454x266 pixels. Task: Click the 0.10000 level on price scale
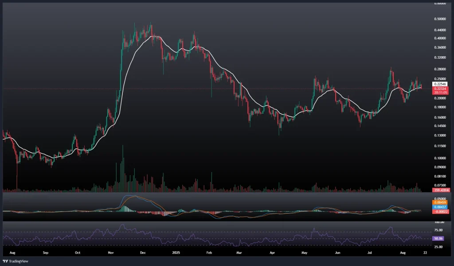[x=440, y=158]
